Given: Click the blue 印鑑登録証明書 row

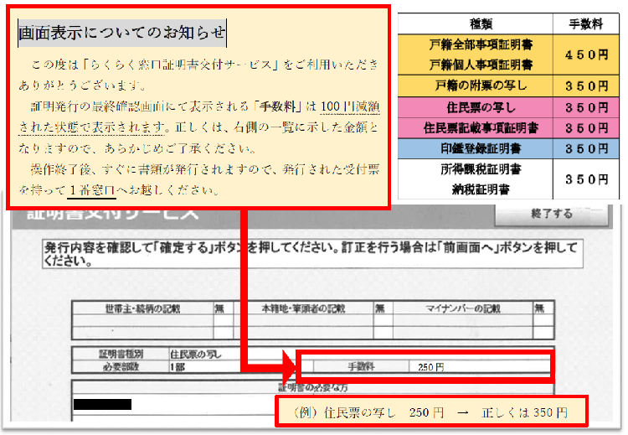Looking at the screenshot, I should pos(481,149).
